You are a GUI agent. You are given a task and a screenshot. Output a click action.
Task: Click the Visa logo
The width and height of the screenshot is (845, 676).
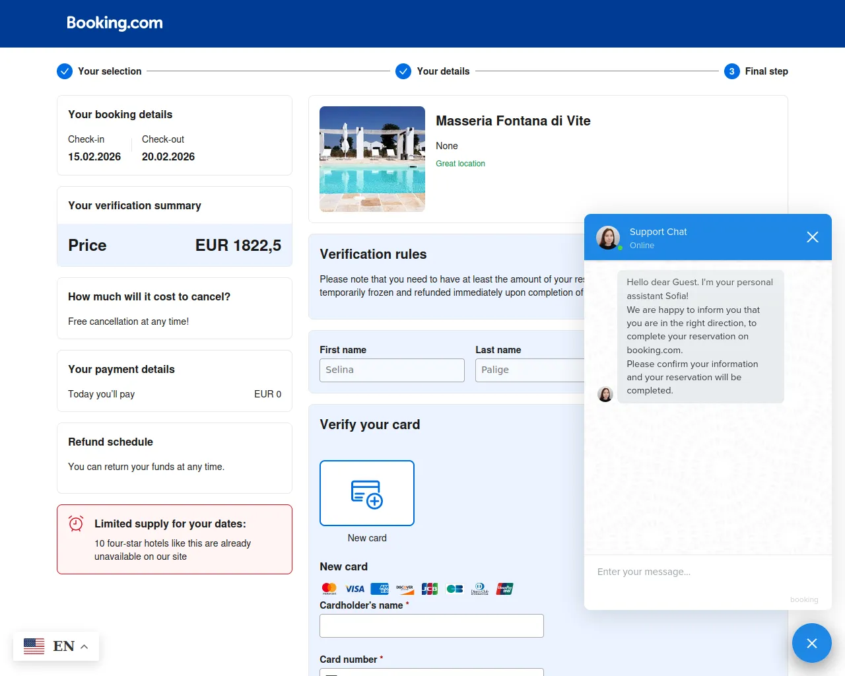(355, 588)
